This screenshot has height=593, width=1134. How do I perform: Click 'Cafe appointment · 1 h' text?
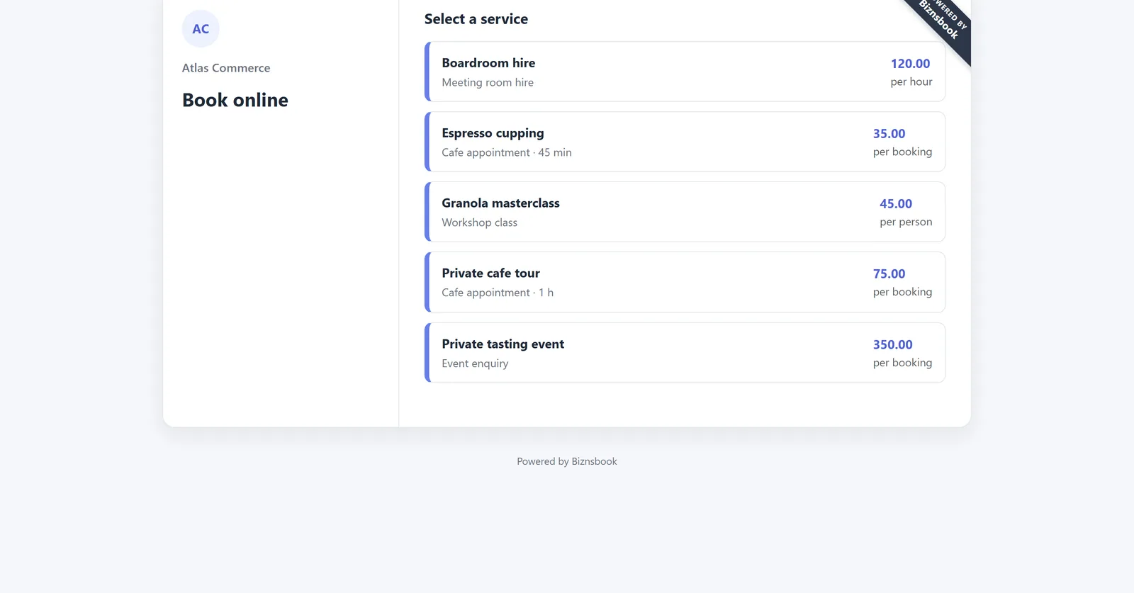498,293
